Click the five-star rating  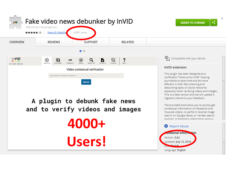click(32, 33)
